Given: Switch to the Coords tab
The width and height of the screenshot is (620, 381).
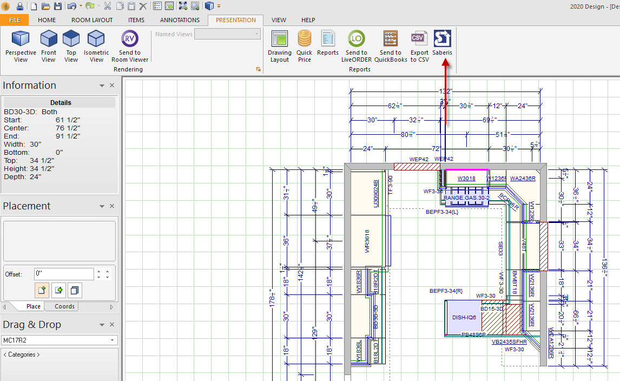Looking at the screenshot, I should (x=64, y=306).
